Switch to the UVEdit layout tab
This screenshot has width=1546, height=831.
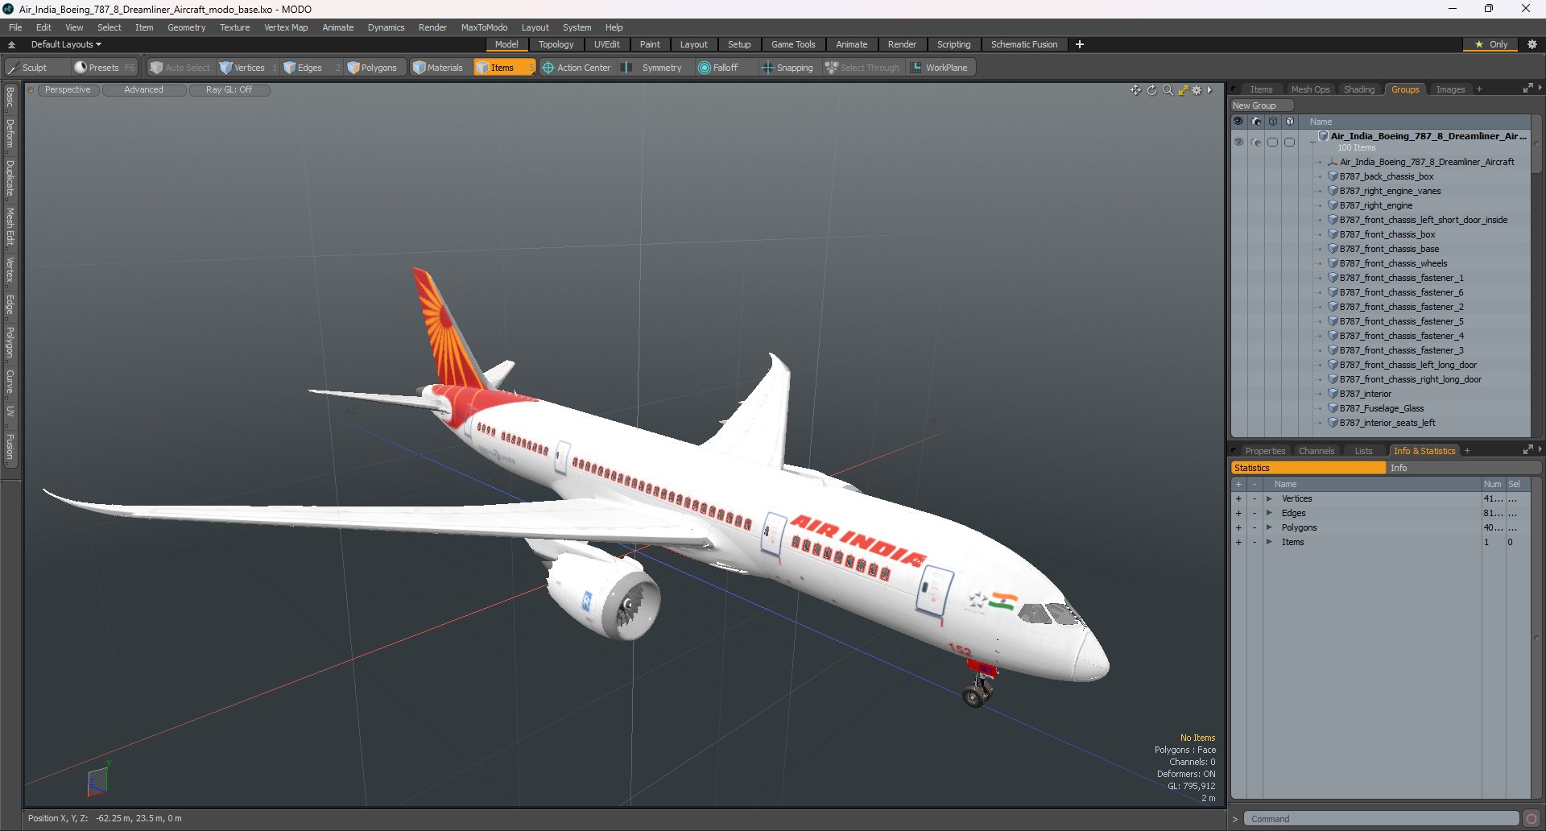click(606, 44)
